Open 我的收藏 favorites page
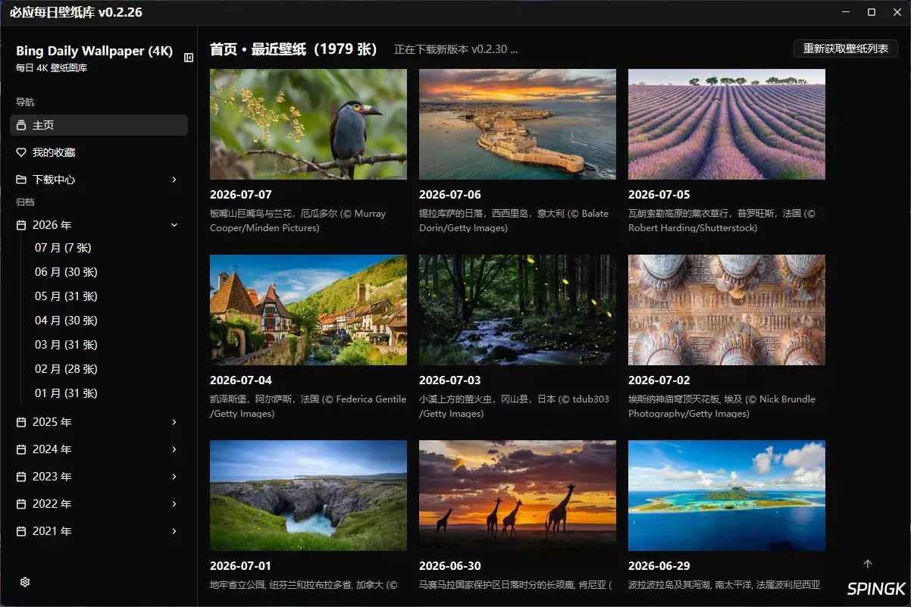Screen dimensions: 911x607 coord(99,152)
